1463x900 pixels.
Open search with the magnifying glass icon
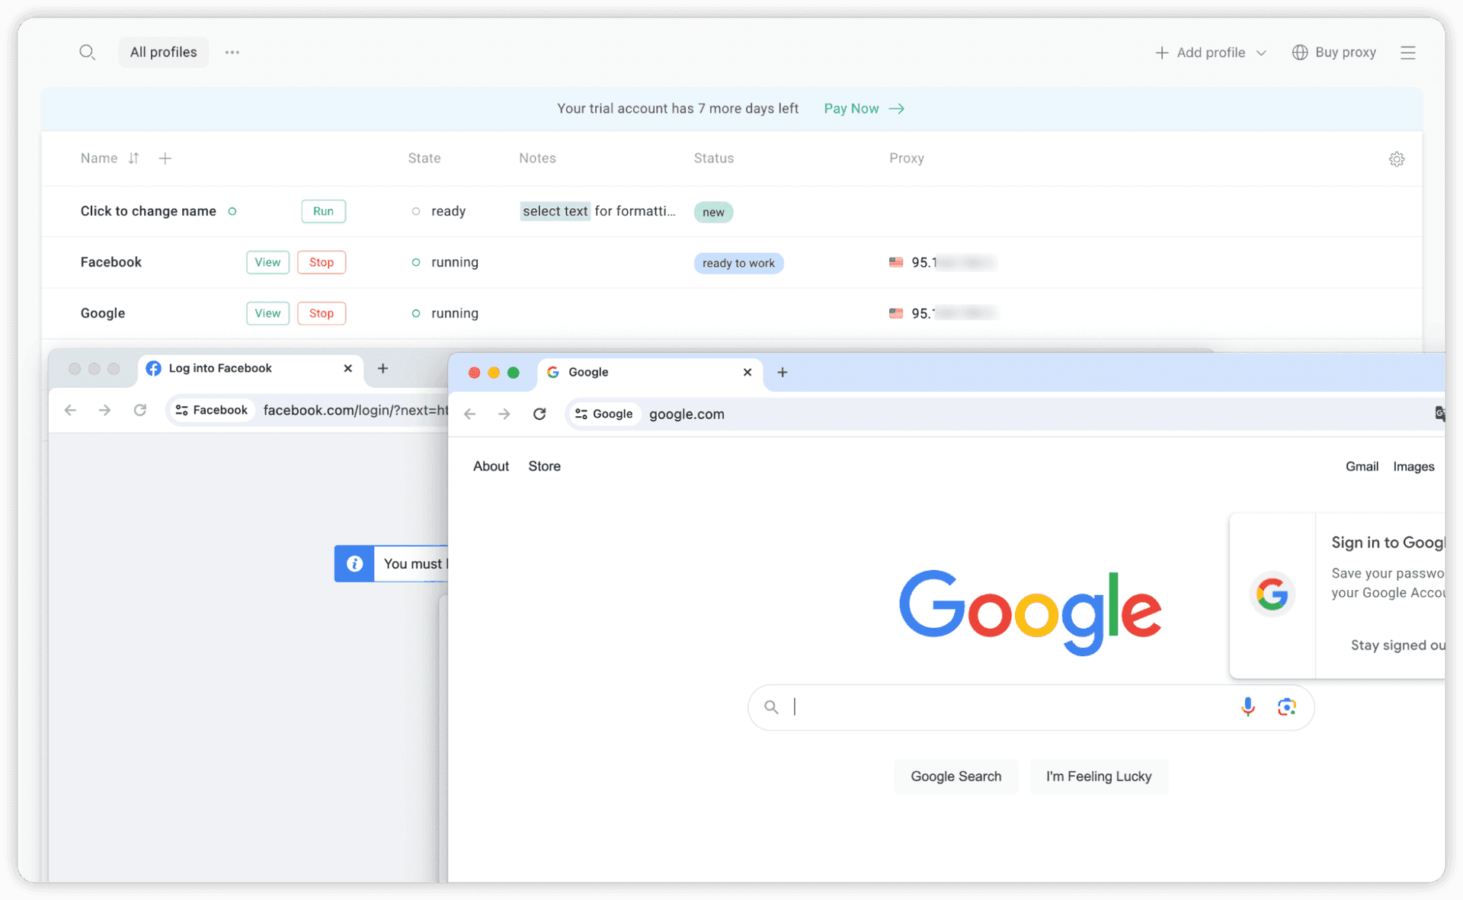87,52
